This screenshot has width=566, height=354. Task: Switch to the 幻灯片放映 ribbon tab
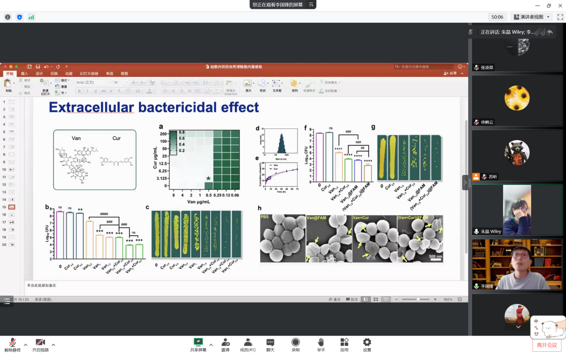[x=89, y=73]
